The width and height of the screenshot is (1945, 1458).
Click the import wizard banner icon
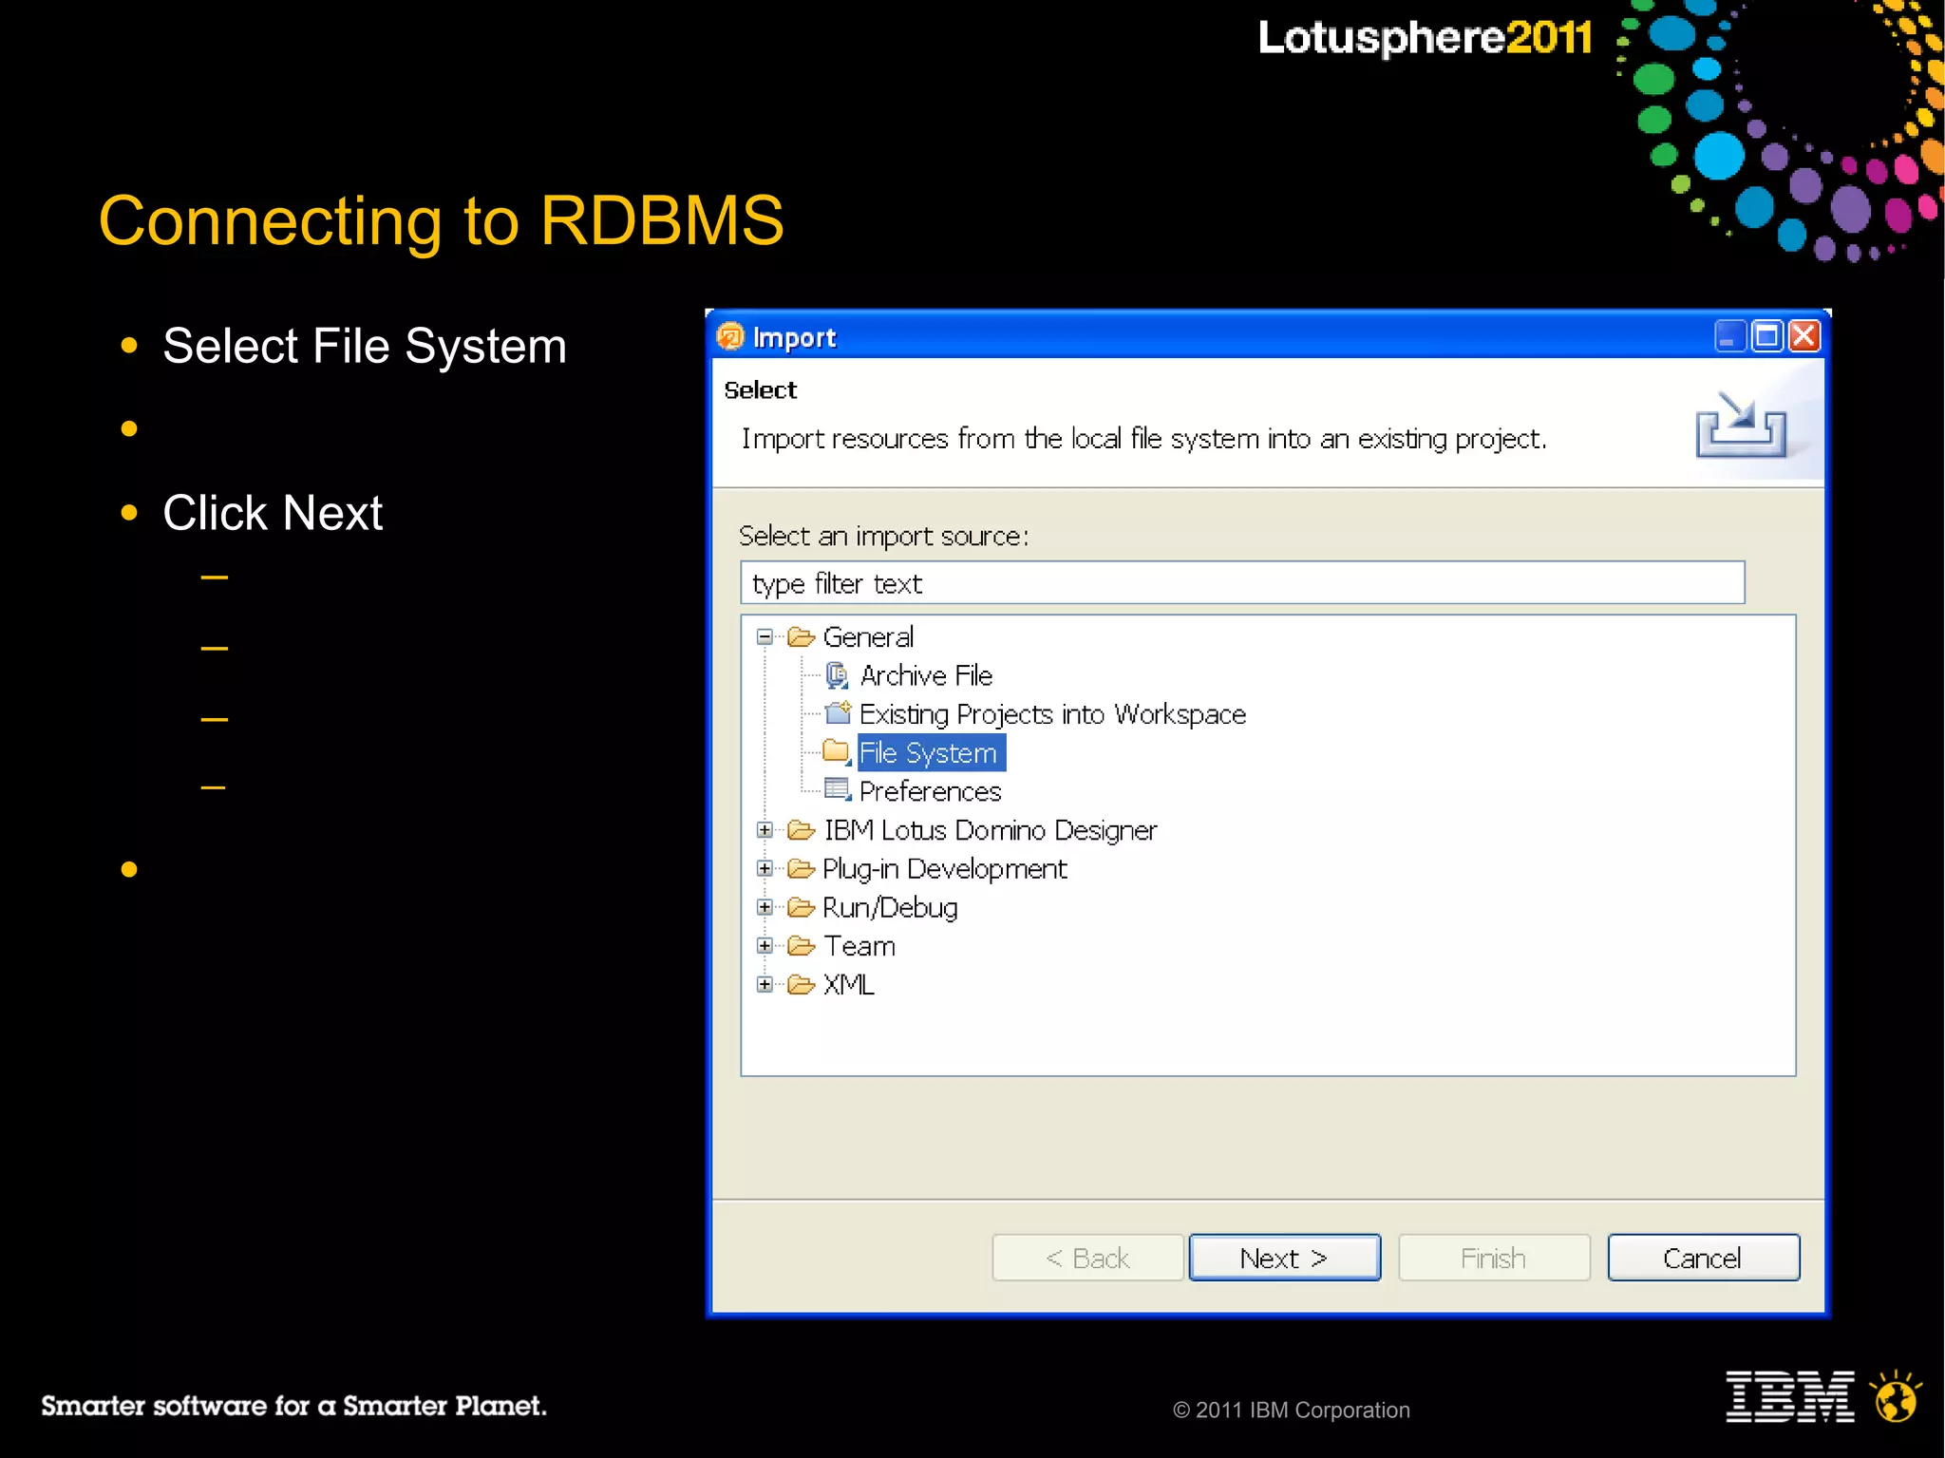(x=1741, y=425)
